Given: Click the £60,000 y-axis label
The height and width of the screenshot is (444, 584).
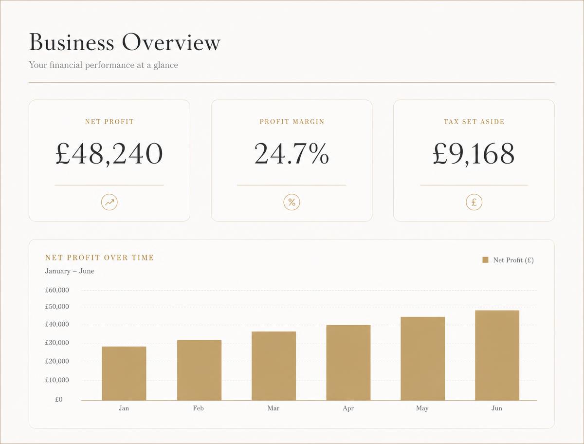Looking at the screenshot, I should coord(57,290).
